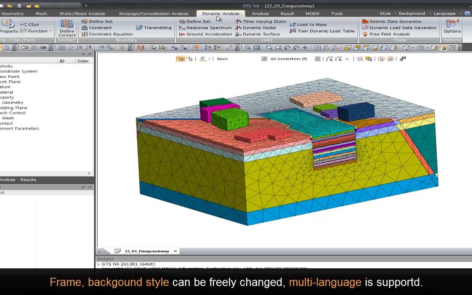Image resolution: width=472 pixels, height=295 pixels.
Task: Select Bedding Plane in the tree
Action: coord(13,108)
